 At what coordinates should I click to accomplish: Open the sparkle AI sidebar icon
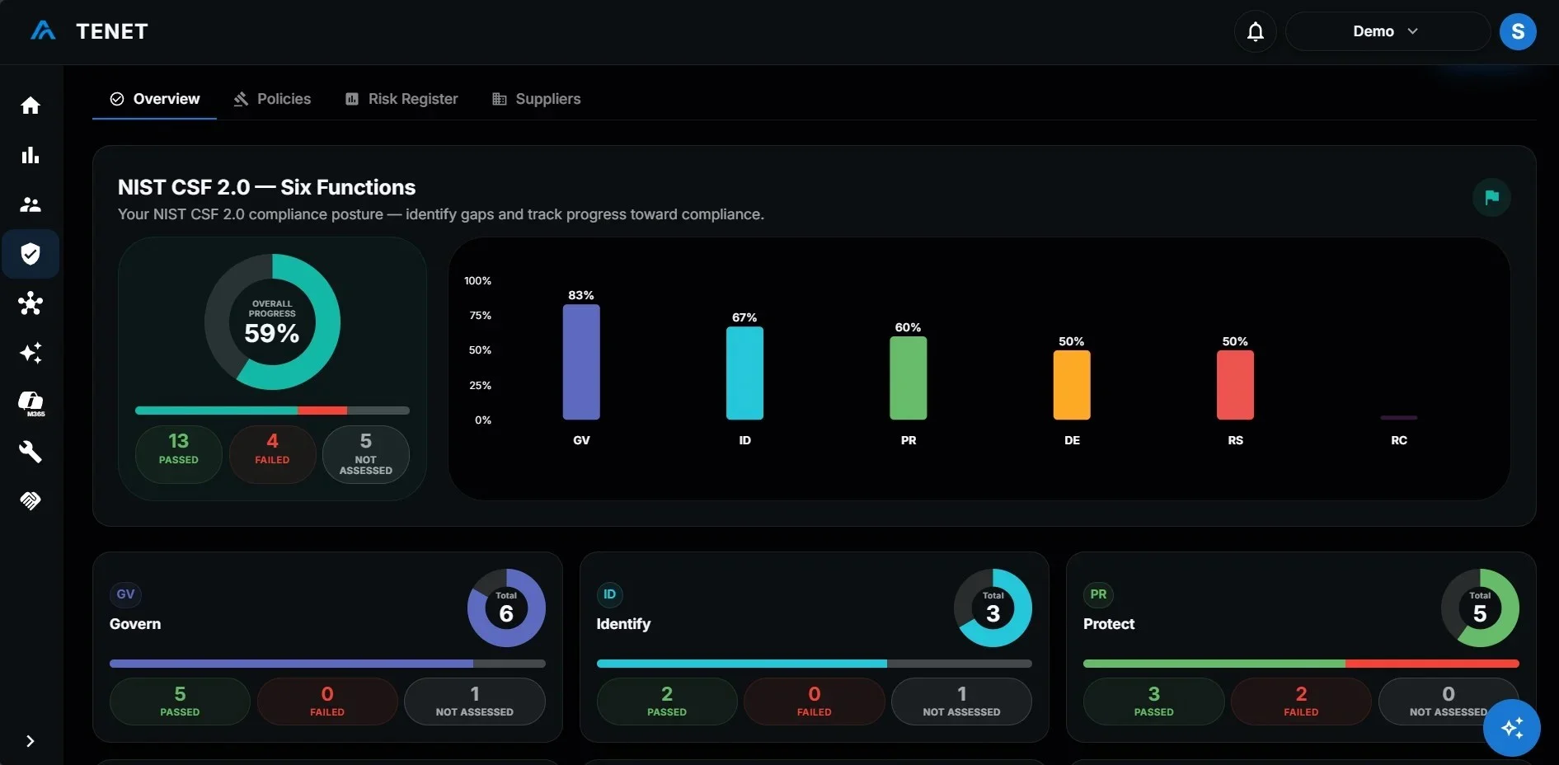tap(31, 353)
